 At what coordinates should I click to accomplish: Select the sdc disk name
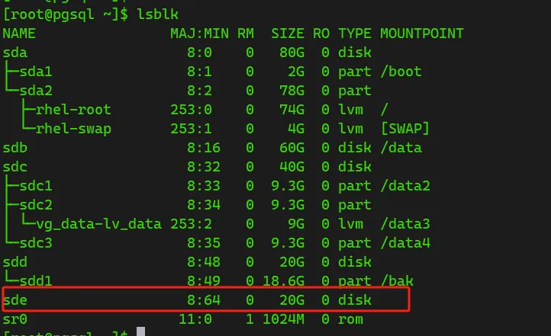[14, 167]
